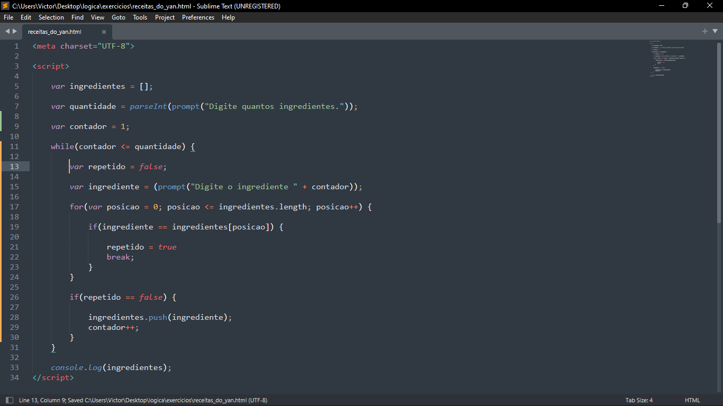Image resolution: width=723 pixels, height=406 pixels.
Task: Click 'quantidade' variable on line 7
Action: pyautogui.click(x=93, y=106)
